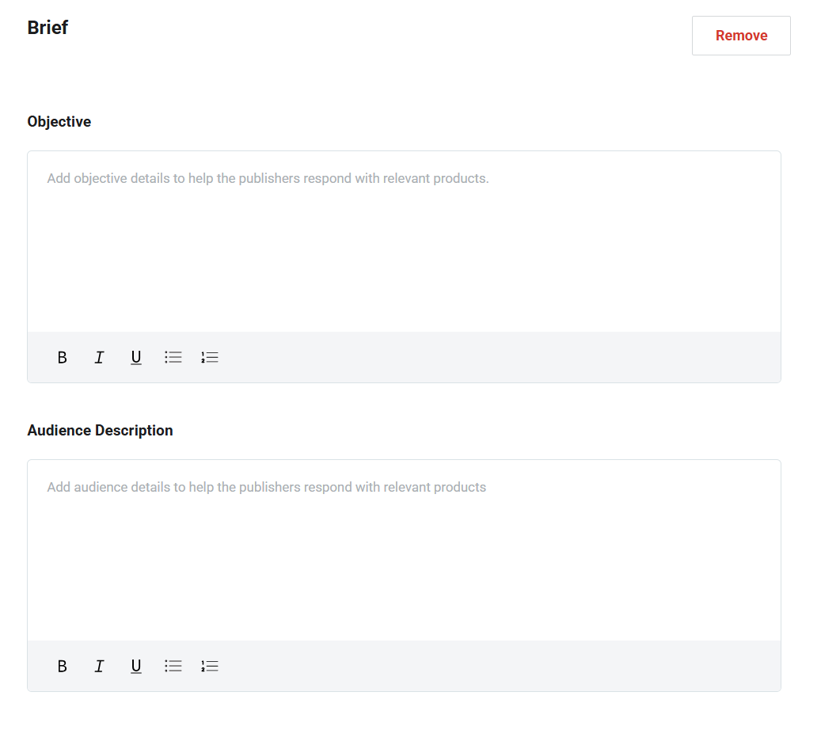Toggle italic in Audience Description editor
Viewport: 840px width, 730px height.
click(99, 666)
